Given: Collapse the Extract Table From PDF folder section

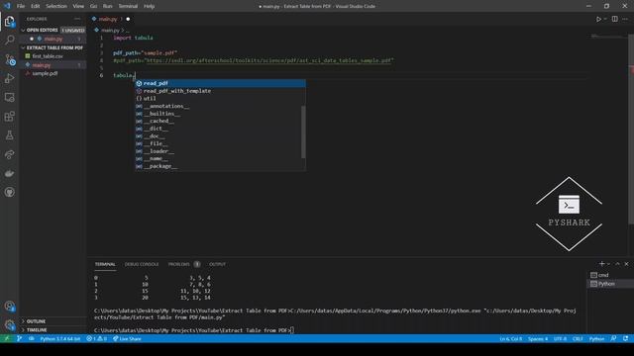Looking at the screenshot, I should pyautogui.click(x=54, y=47).
